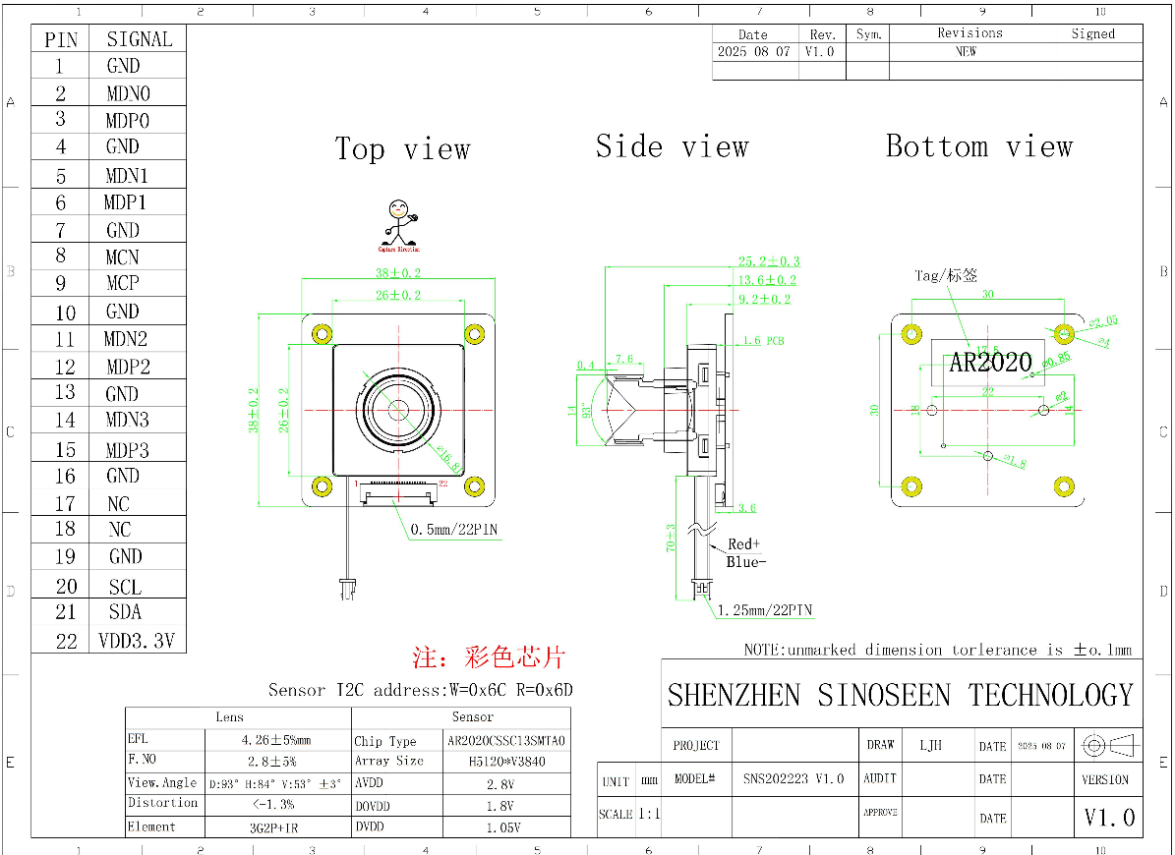The height and width of the screenshot is (855, 1175).
Task: Select the model number SNS202223 V1.0
Action: (x=793, y=779)
